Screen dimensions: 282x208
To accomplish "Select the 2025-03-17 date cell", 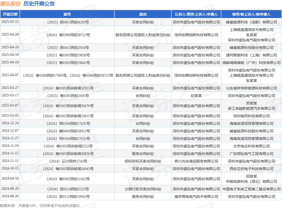I will (10, 95).
